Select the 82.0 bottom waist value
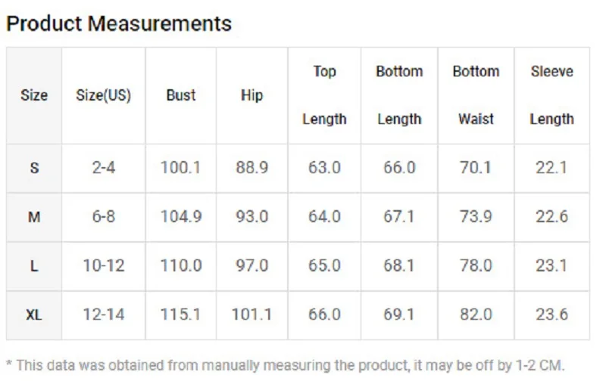The image size is (606, 381). tap(476, 314)
